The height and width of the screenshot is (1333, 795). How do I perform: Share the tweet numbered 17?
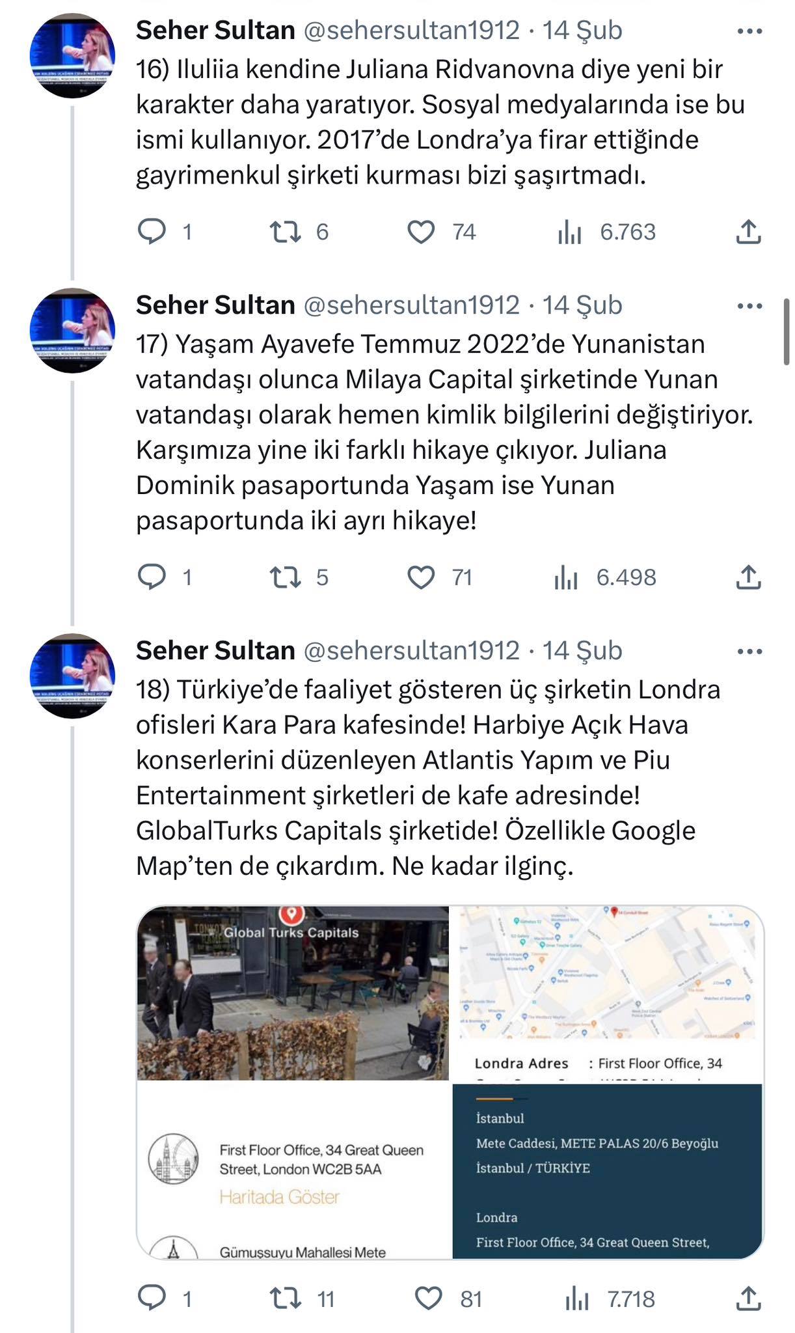tap(748, 577)
